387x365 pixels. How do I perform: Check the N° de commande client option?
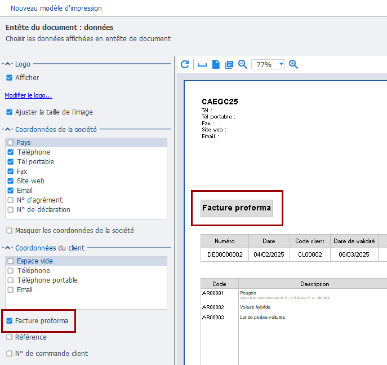coord(10,354)
